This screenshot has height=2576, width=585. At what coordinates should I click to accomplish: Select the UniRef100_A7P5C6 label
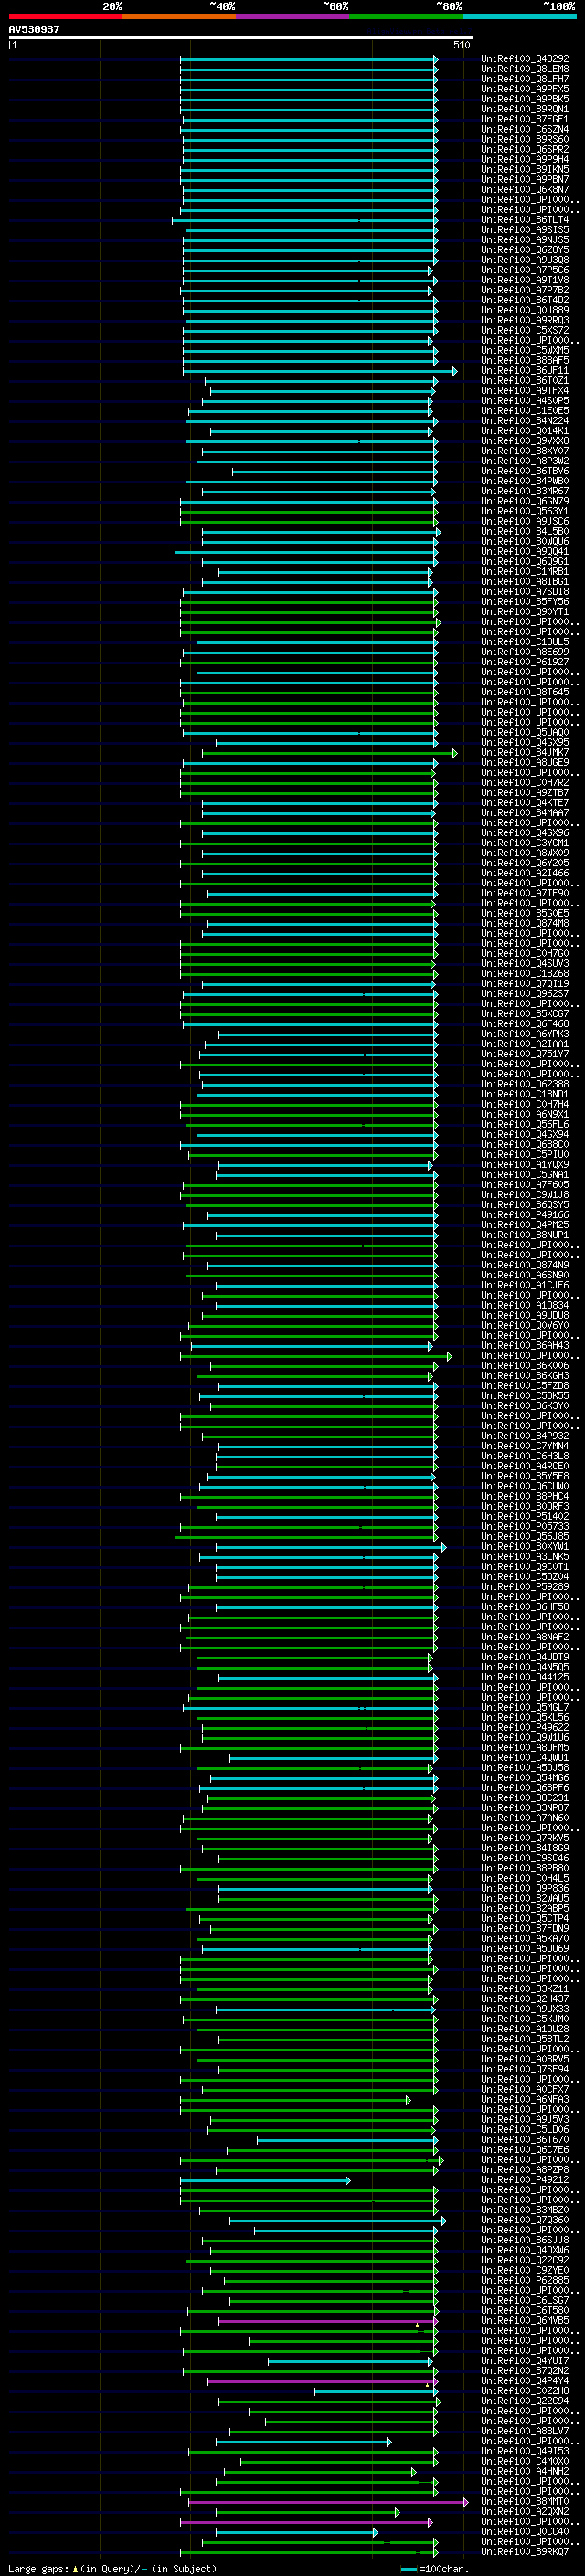click(x=525, y=270)
